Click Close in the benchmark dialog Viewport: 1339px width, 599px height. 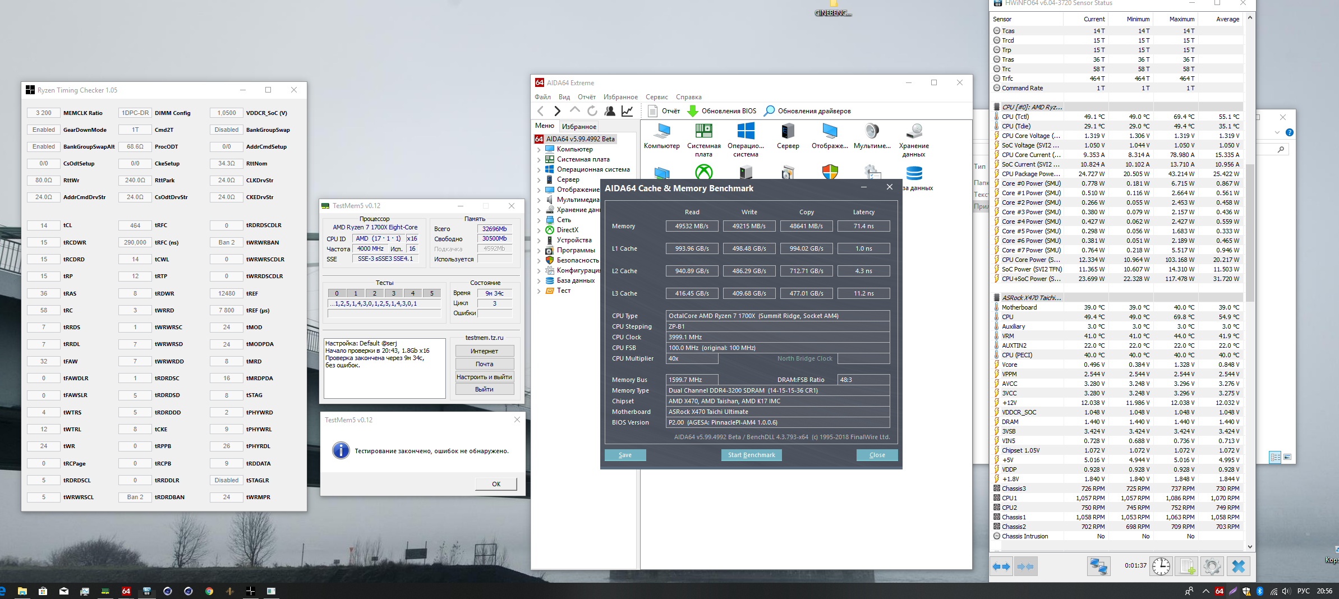tap(877, 455)
